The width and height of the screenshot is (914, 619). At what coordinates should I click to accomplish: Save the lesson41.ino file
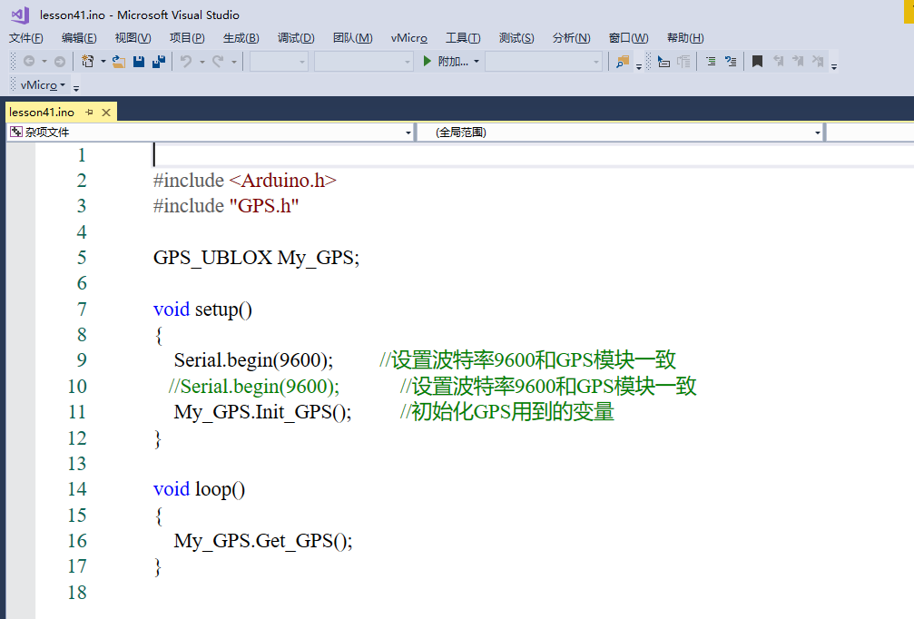(138, 63)
